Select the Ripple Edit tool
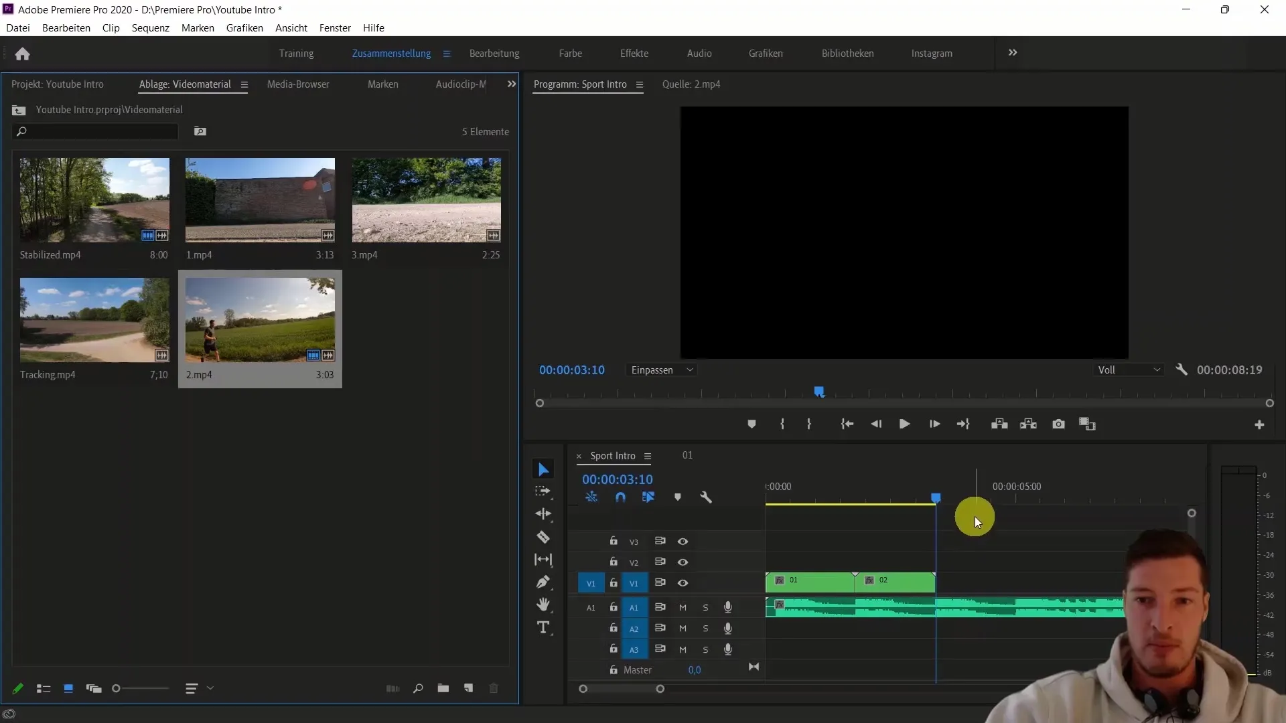The image size is (1286, 723). [x=543, y=514]
